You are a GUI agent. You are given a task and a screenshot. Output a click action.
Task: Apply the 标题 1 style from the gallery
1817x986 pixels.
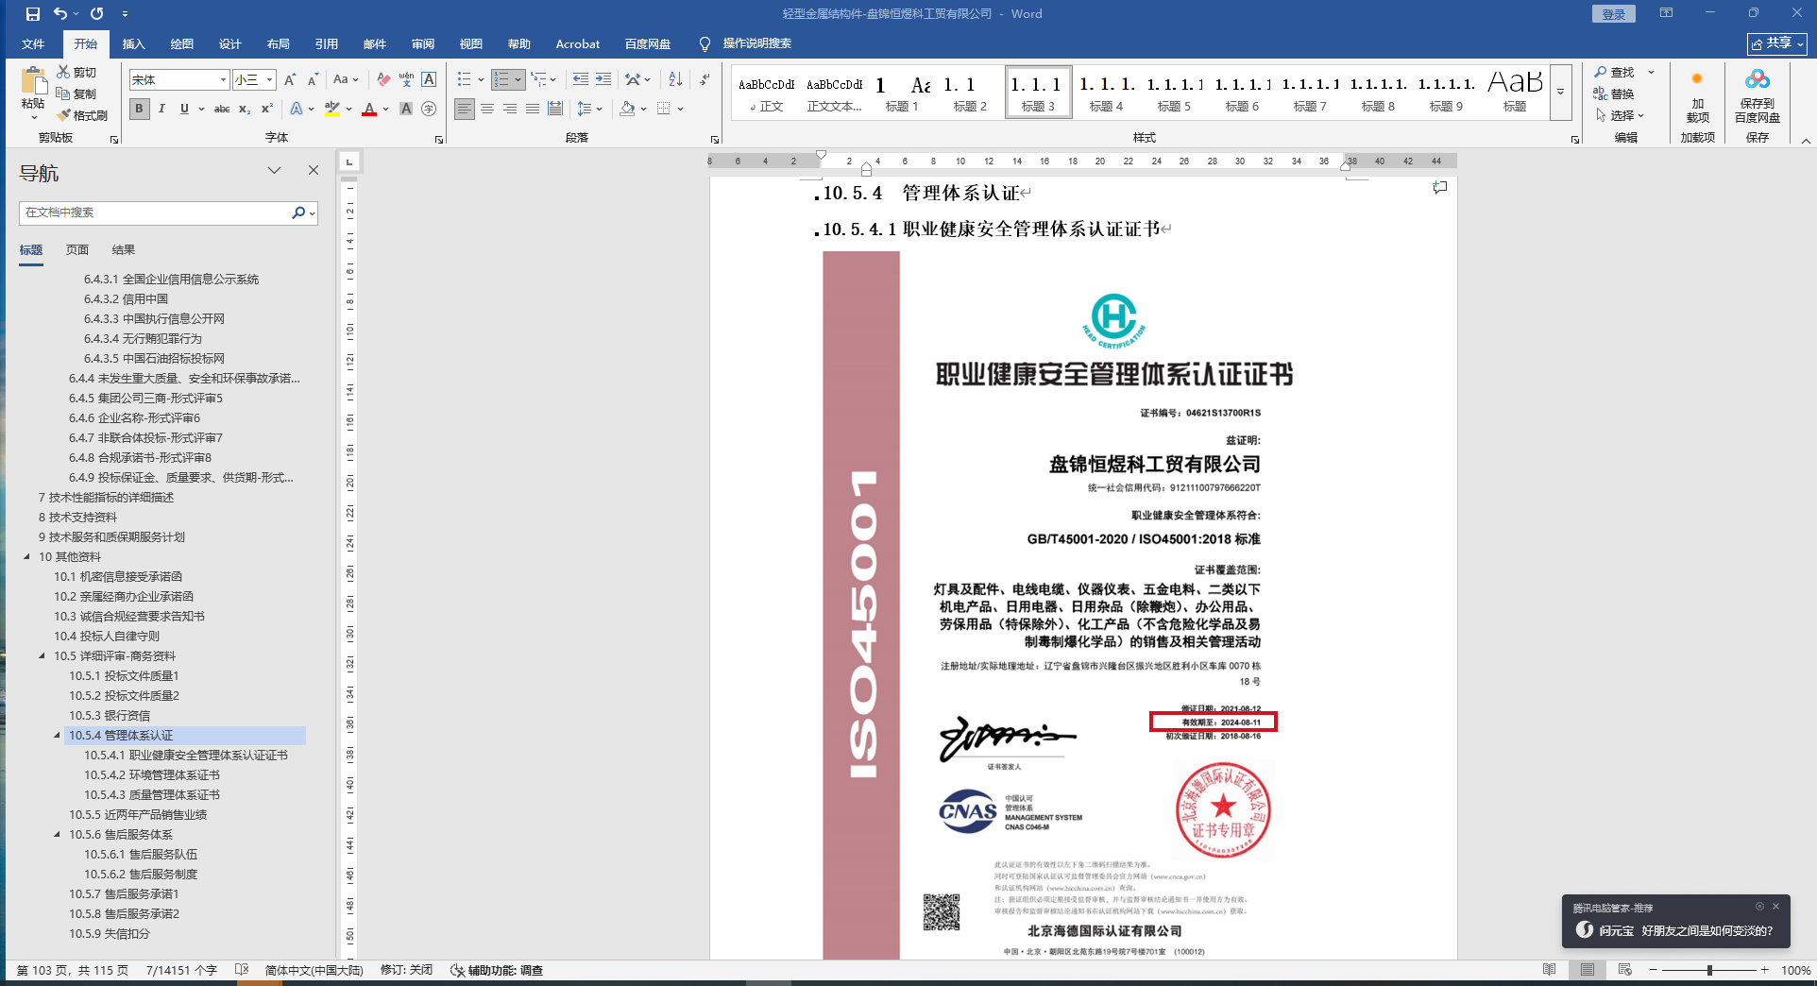pos(902,93)
